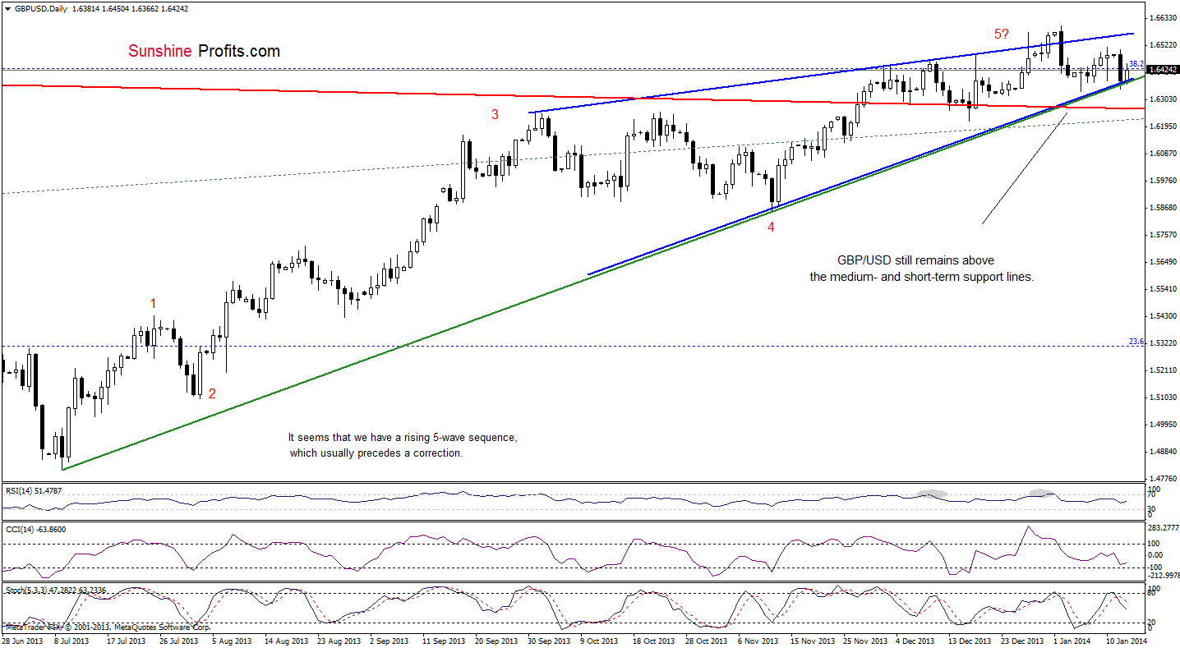Click price axis value 1.66330
The image size is (1180, 648).
[x=1161, y=17]
